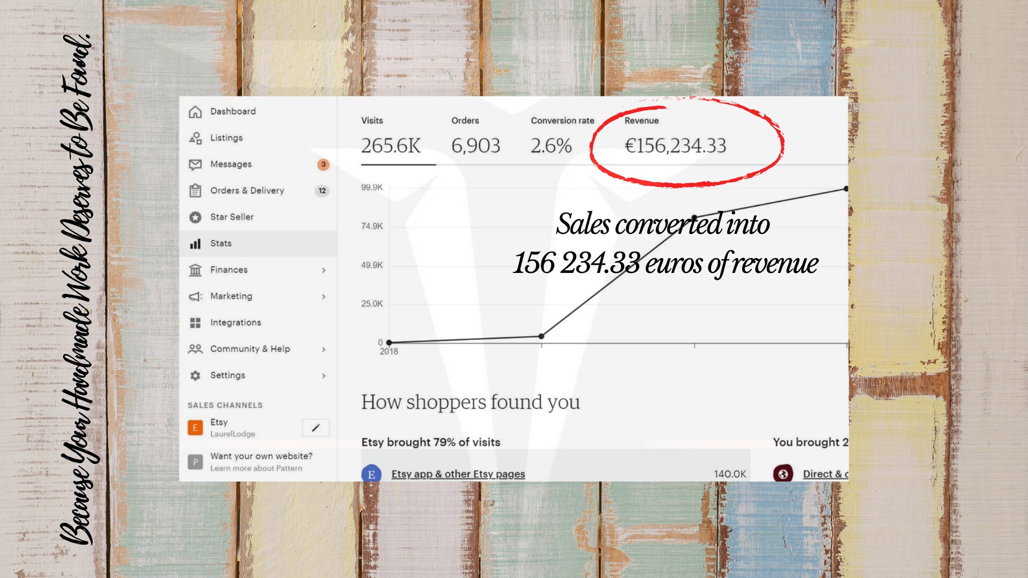Select the Stats menu item
Image resolution: width=1028 pixels, height=578 pixels.
(258, 244)
